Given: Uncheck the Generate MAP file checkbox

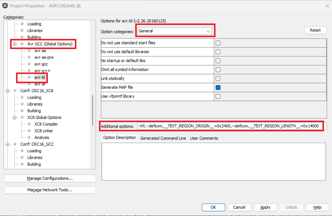Looking at the screenshot, I should click(x=218, y=87).
